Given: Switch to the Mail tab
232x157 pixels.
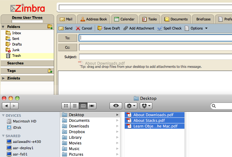Looking at the screenshot, I should (66, 19).
